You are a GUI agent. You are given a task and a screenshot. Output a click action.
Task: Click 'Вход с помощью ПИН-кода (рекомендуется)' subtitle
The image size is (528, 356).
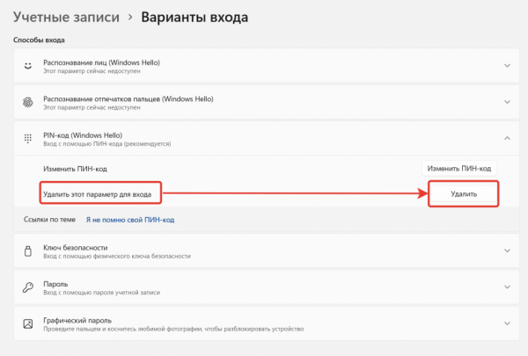(107, 144)
